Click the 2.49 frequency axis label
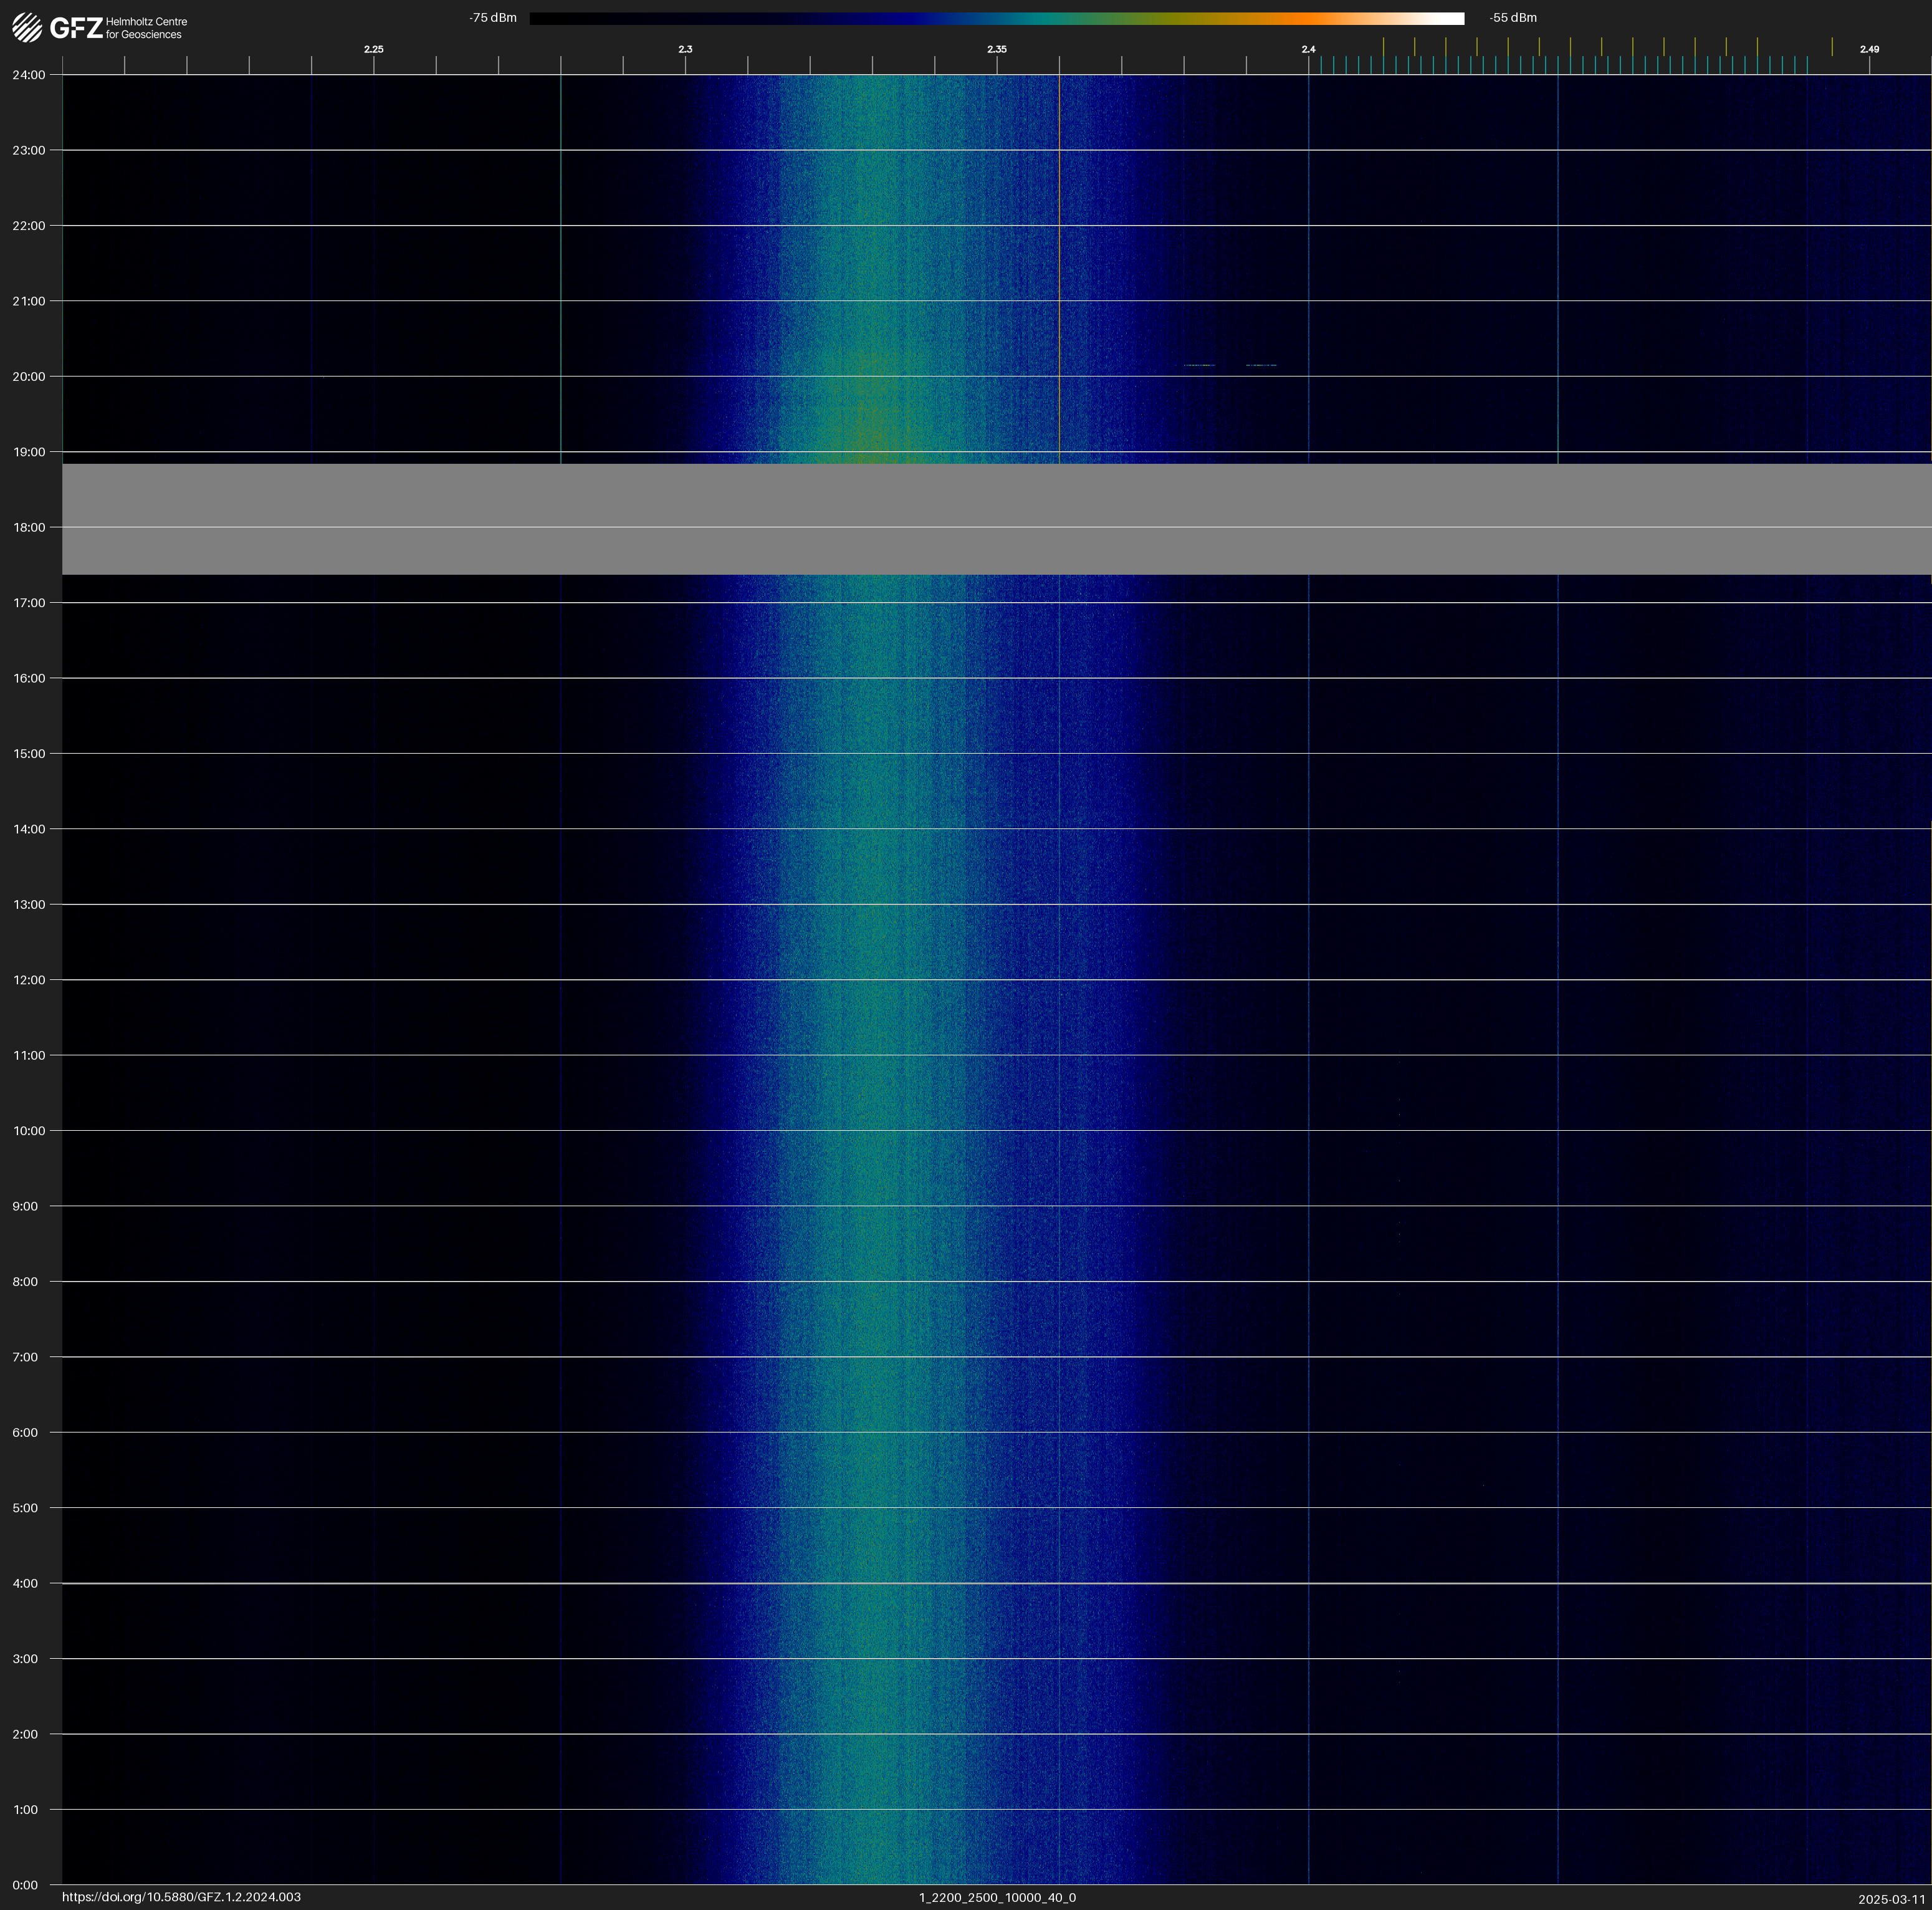The height and width of the screenshot is (1910, 1932). click(1869, 49)
